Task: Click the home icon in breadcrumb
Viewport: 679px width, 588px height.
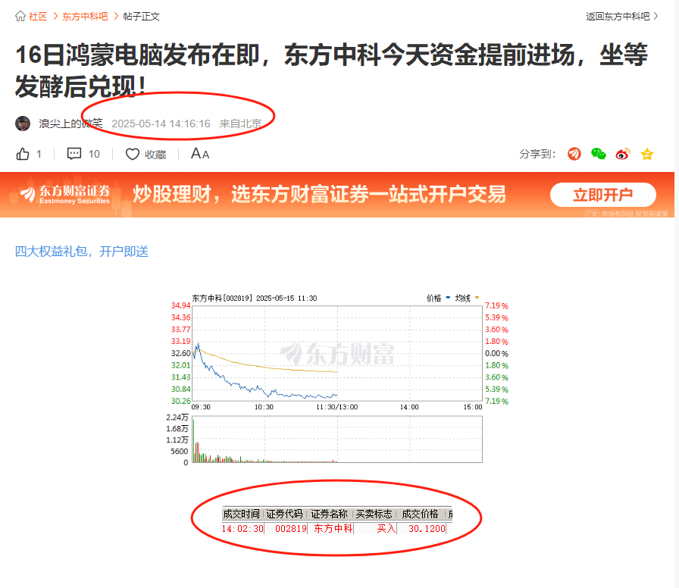Action: coord(20,17)
